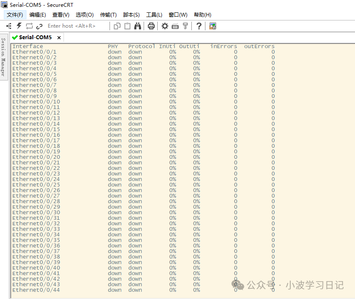Open Session Options gear icon
The image size is (355, 299).
[x=165, y=26]
